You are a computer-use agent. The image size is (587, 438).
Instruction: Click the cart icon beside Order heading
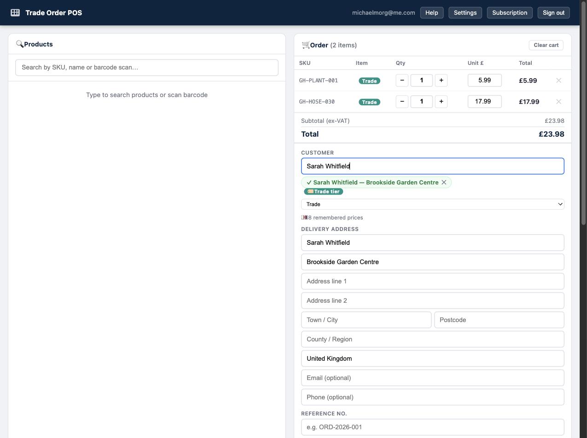click(x=306, y=45)
